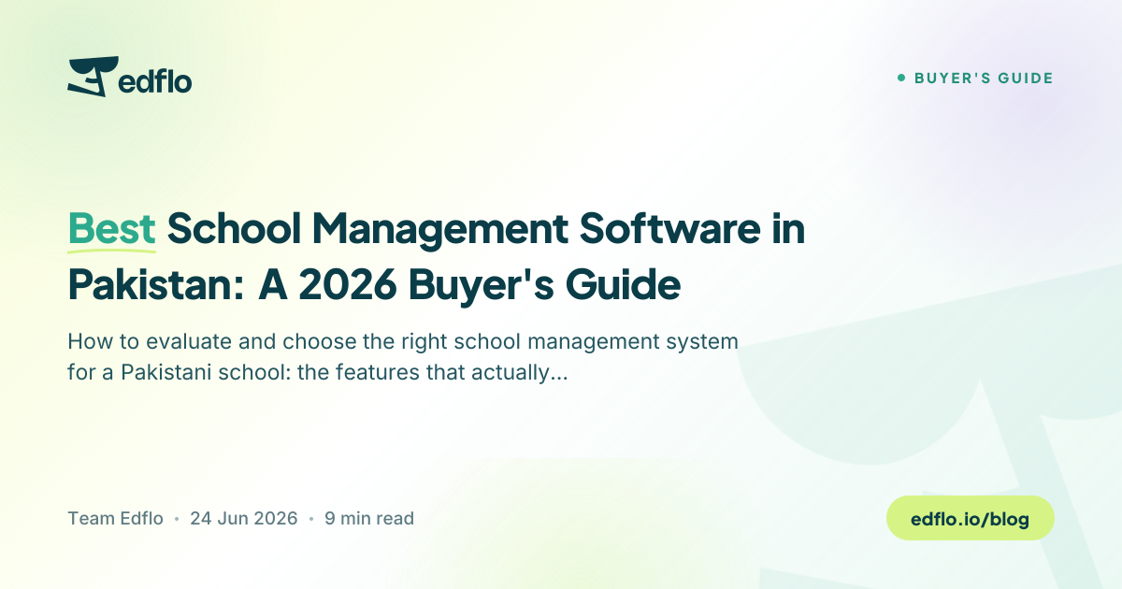Click the headline line "Pakistan: A 2026 Buyer's Guide"
Screen dimensions: 1122x589
tap(374, 286)
